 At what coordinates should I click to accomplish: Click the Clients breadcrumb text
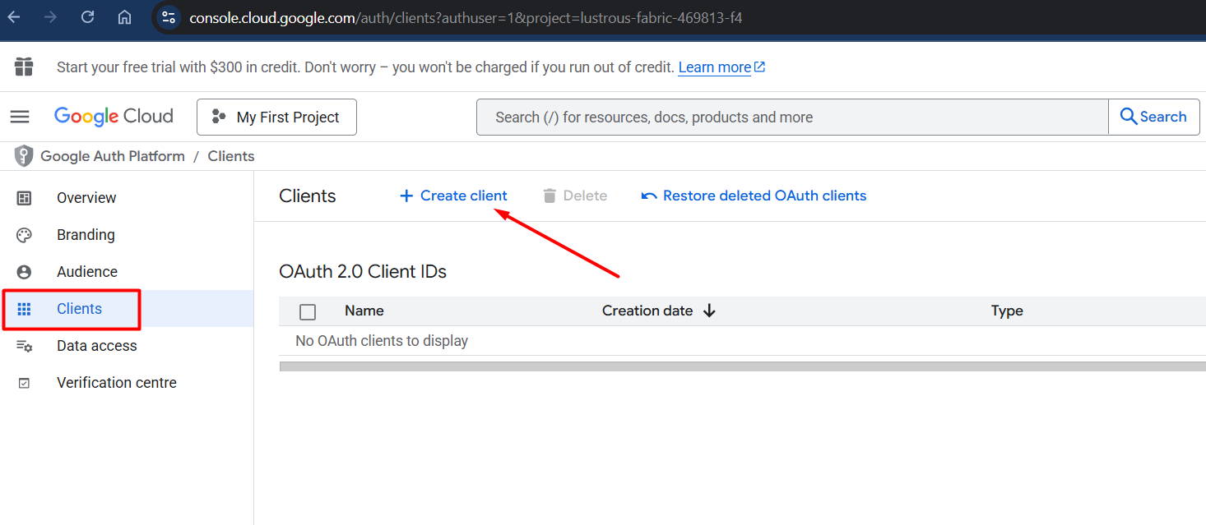(231, 156)
